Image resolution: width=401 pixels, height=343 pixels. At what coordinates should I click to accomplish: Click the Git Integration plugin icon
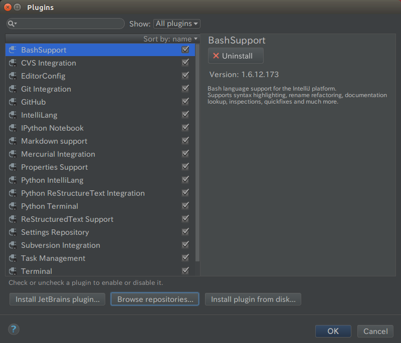tap(13, 89)
